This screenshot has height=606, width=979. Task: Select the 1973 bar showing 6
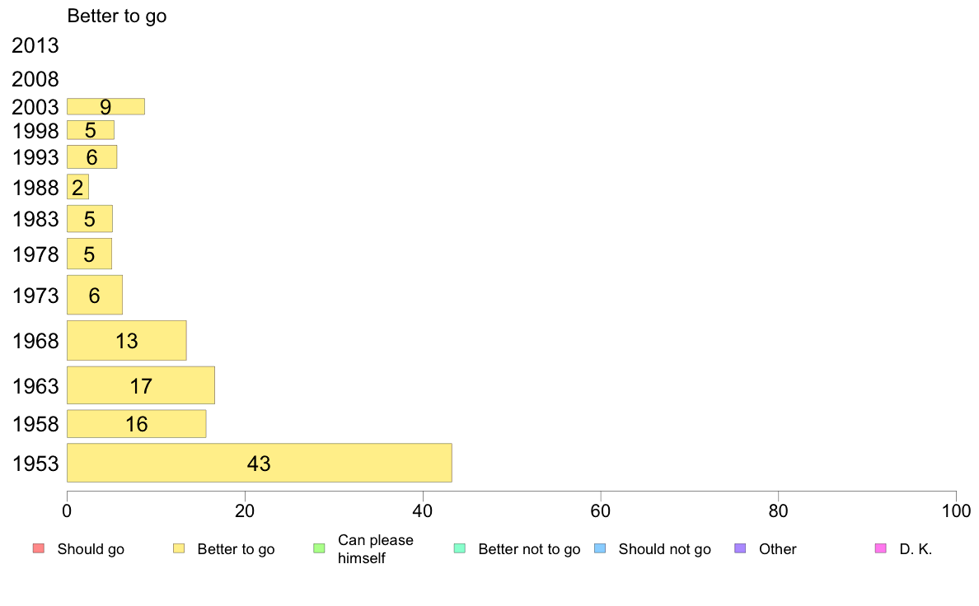94,295
